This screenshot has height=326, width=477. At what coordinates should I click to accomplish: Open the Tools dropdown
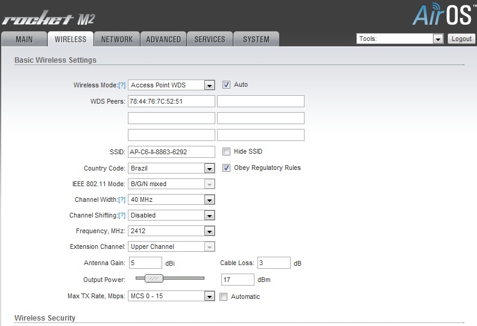click(x=400, y=39)
